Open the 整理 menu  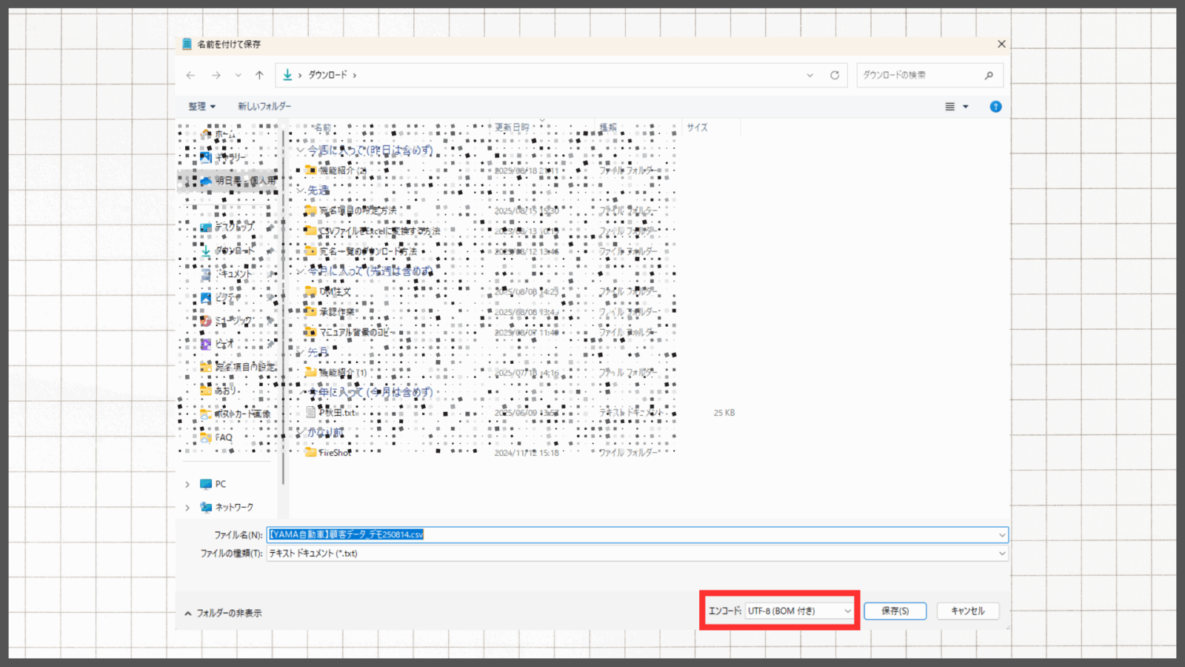(201, 107)
